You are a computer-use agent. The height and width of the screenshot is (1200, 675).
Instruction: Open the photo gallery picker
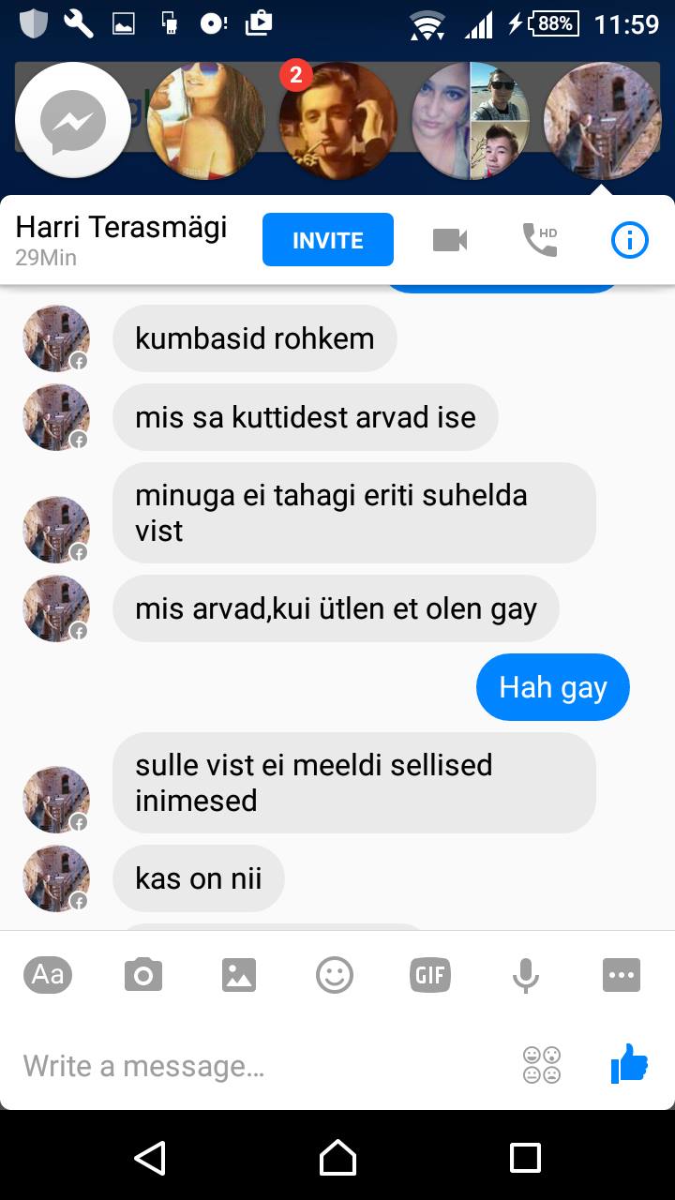[239, 975]
